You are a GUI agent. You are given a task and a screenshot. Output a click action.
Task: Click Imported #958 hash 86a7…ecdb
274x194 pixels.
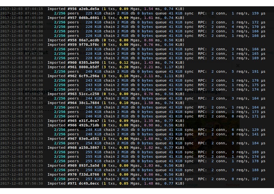[89, 40]
